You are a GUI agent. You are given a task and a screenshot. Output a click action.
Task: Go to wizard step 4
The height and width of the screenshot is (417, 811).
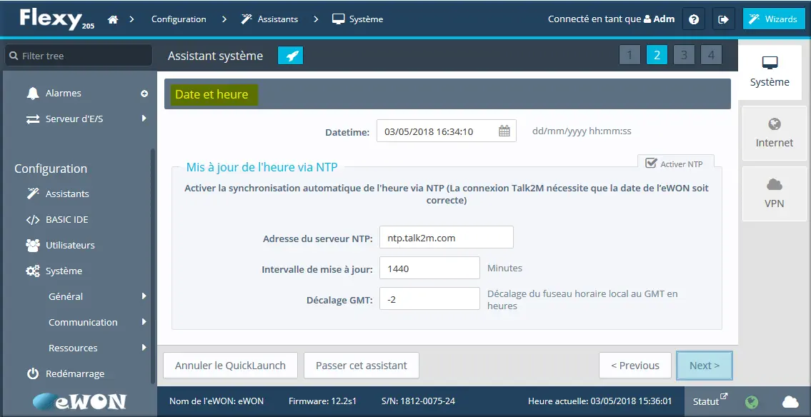(711, 55)
